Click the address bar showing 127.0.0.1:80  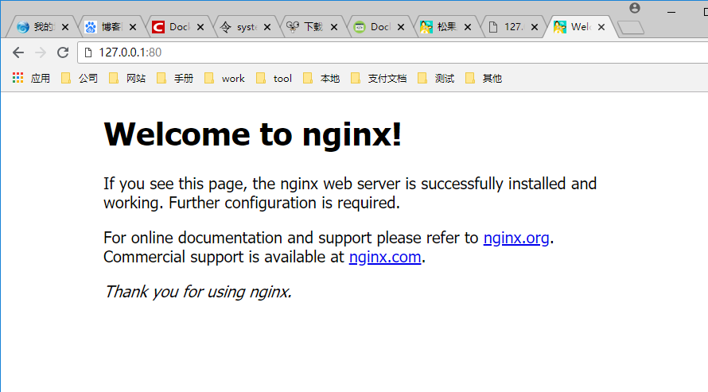393,52
